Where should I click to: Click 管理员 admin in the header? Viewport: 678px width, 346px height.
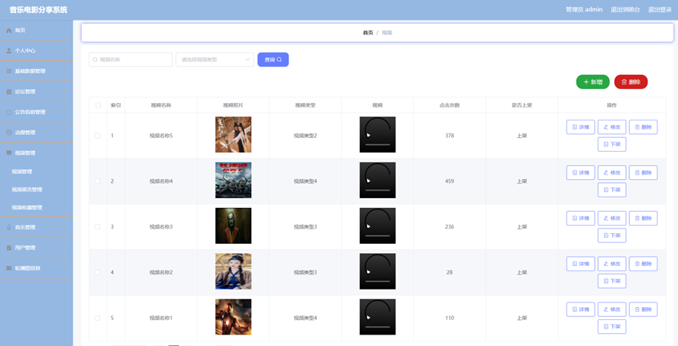click(584, 10)
